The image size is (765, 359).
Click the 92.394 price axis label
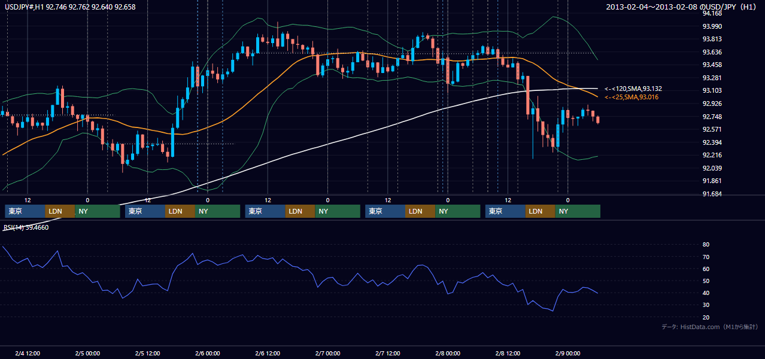click(712, 142)
